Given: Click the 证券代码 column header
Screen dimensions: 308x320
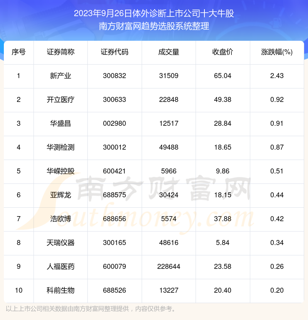Looking at the screenshot, I should (114, 52).
